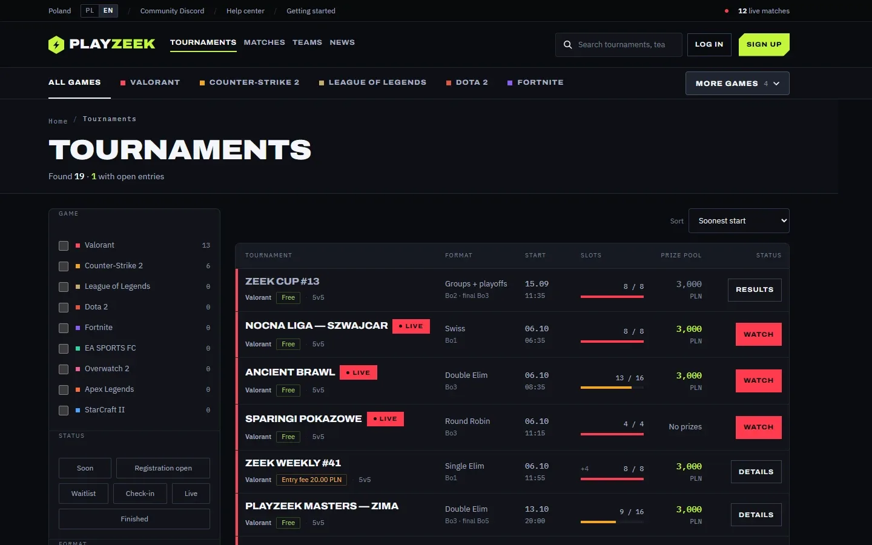Switch to the Counter-Strike 2 game tab
The height and width of the screenshot is (545, 872).
click(x=249, y=83)
